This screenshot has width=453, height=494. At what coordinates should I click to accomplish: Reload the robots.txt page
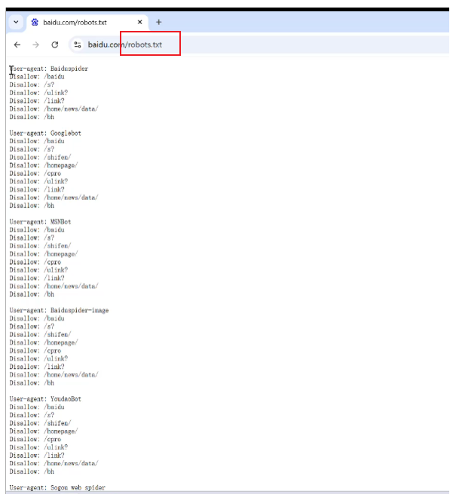[55, 44]
